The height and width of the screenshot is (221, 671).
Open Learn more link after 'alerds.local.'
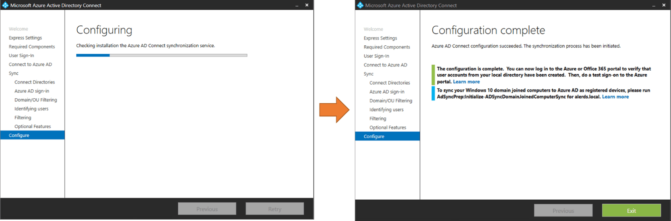pyautogui.click(x=616, y=96)
